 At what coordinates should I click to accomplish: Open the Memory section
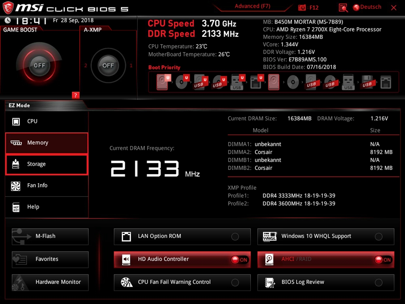(x=47, y=143)
